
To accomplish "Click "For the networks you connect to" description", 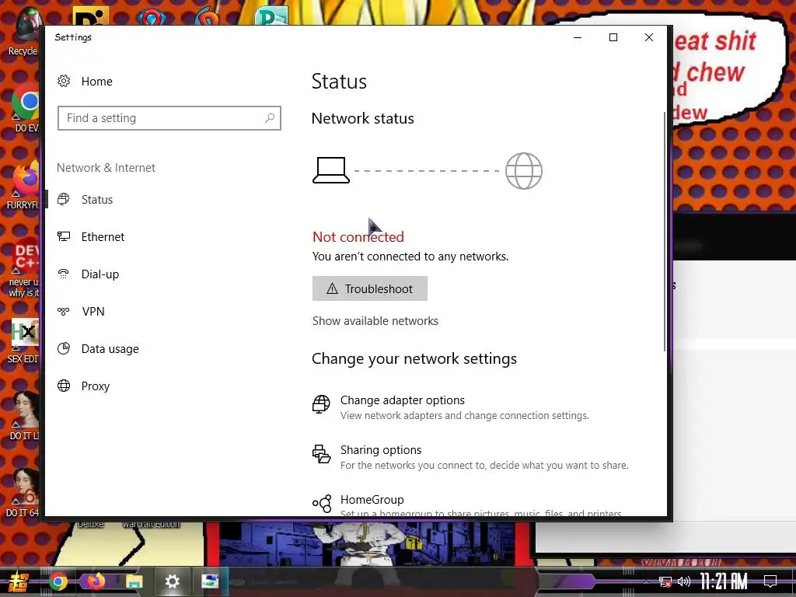I will click(x=484, y=465).
